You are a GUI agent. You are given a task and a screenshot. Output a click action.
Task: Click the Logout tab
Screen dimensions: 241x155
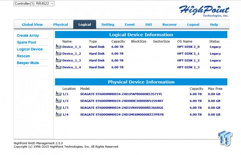(193, 24)
